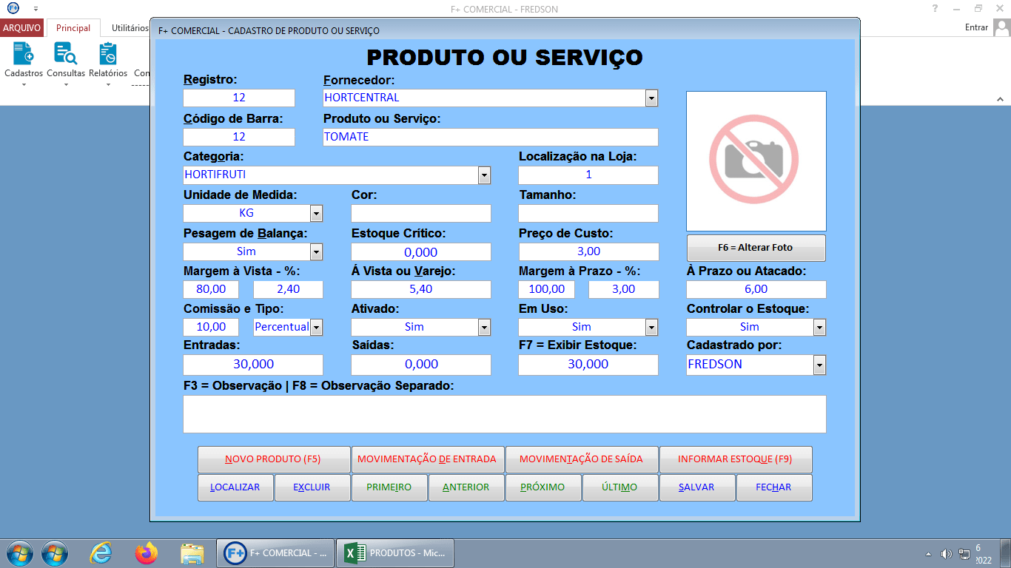
Task: Click the empty Tamanho field
Action: [588, 213]
